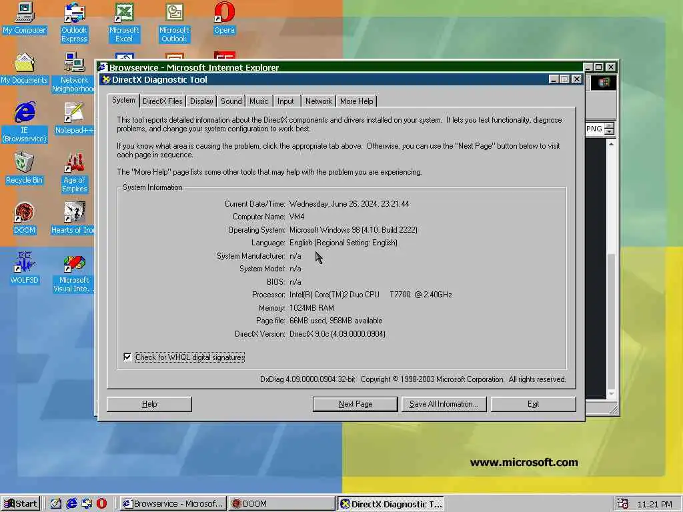This screenshot has width=683, height=512.
Task: Click the IE Windows logo throbber
Action: tap(603, 83)
